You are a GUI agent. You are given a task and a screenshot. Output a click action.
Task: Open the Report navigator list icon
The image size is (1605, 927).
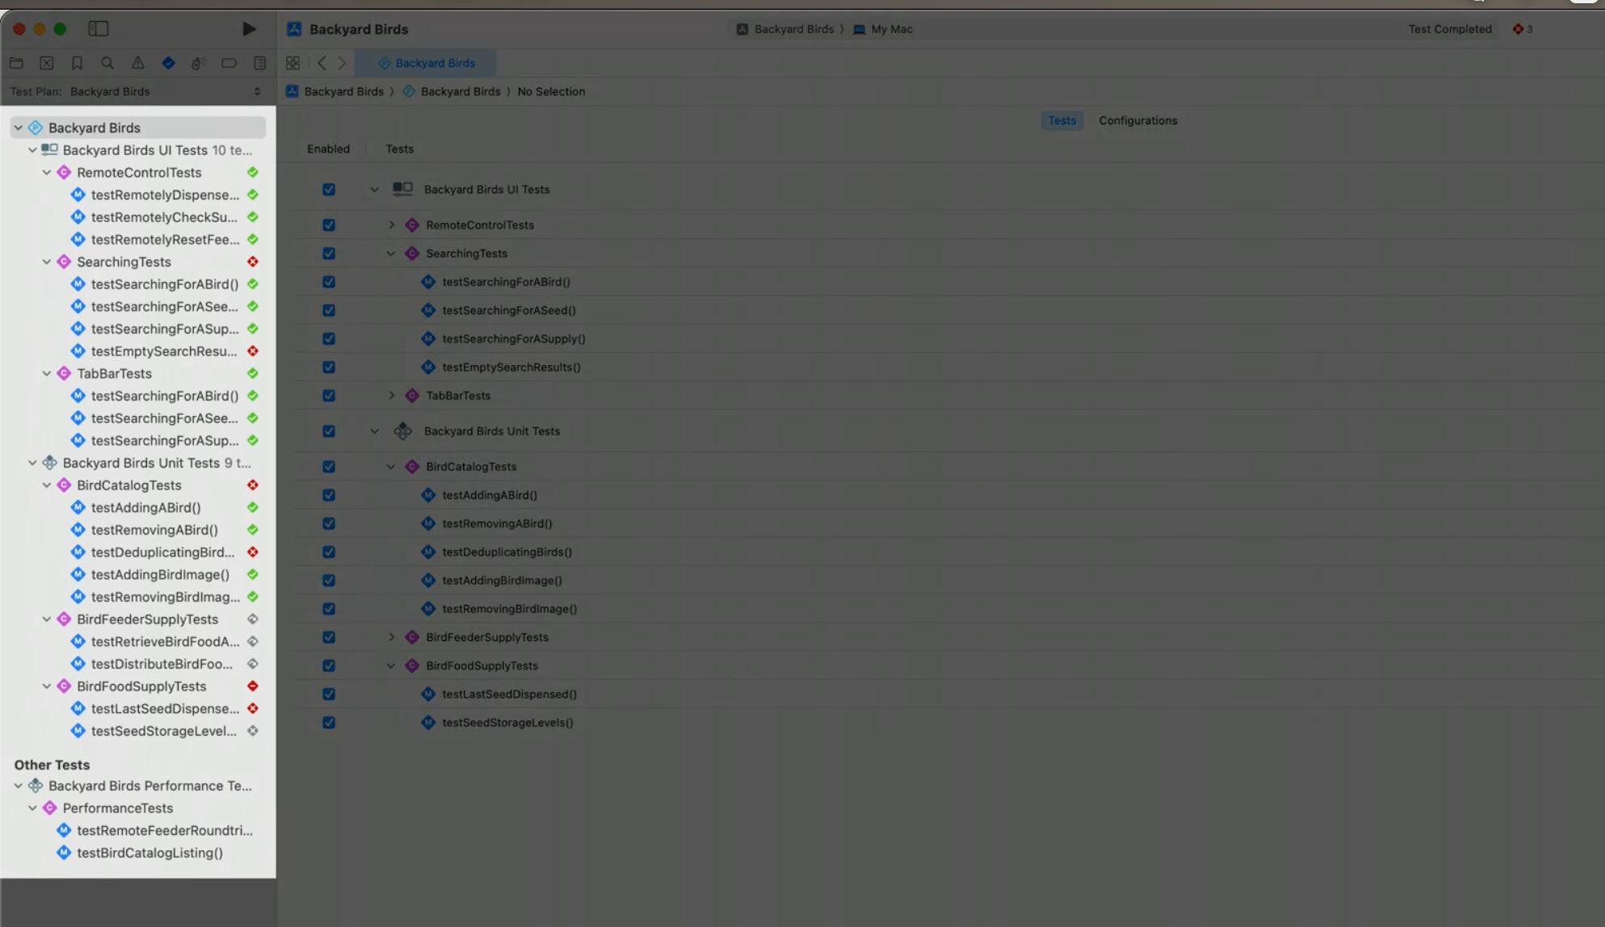click(x=259, y=63)
